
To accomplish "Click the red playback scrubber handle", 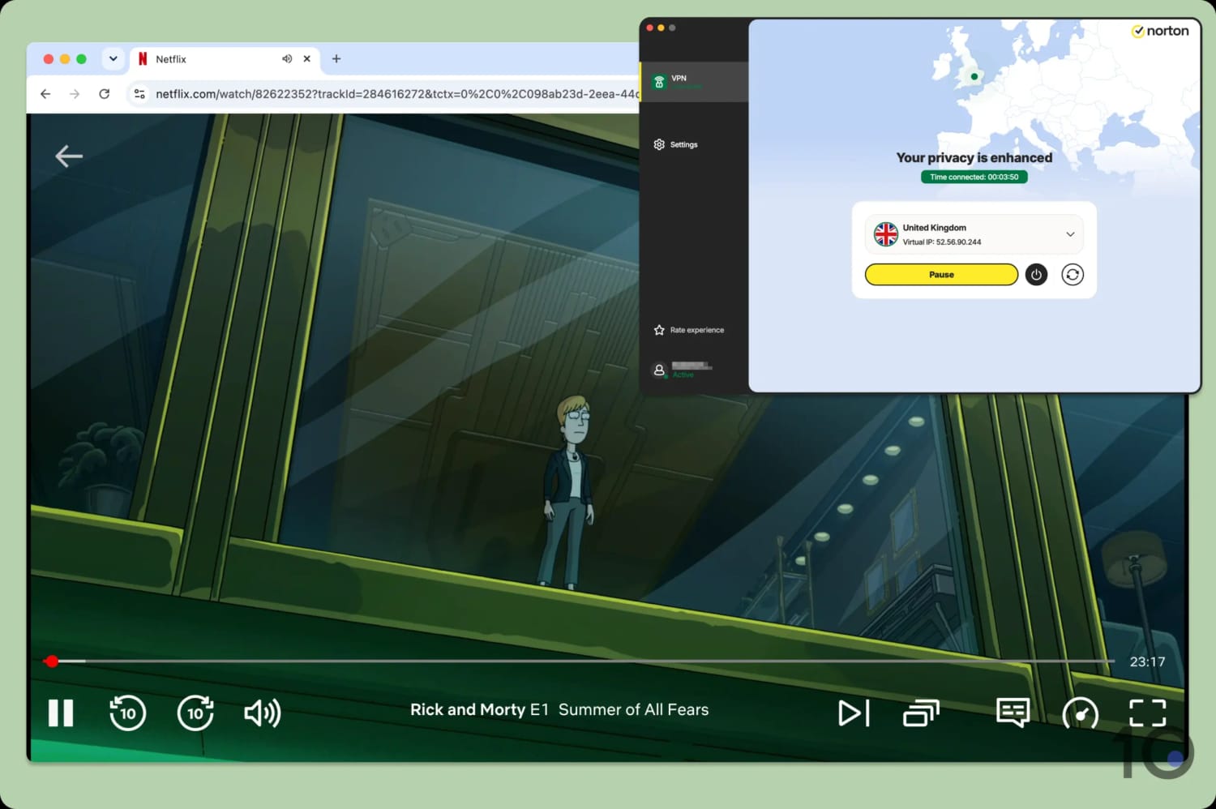I will click(52, 661).
